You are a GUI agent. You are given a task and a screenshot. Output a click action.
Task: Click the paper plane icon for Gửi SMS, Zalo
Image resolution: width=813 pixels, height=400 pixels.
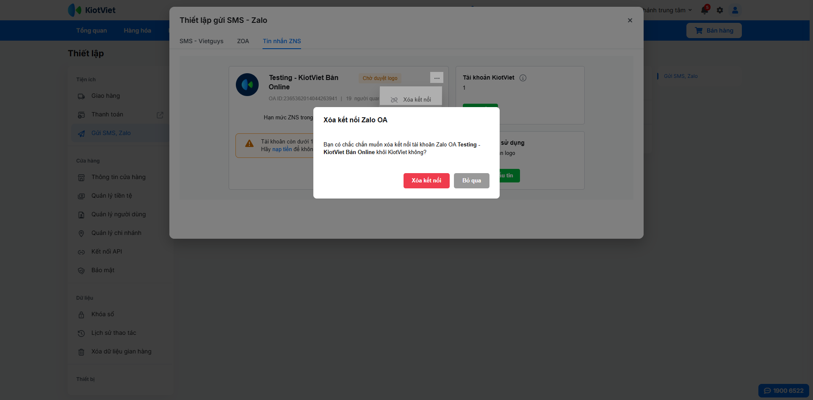point(81,134)
